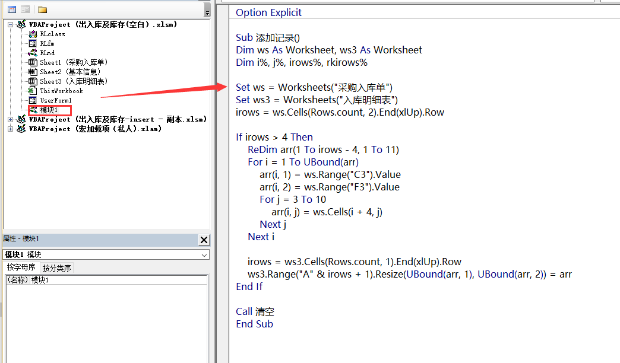Viewport: 620px width, 363px height.
Task: Click the ThisWorkbook icon
Action: coord(33,91)
